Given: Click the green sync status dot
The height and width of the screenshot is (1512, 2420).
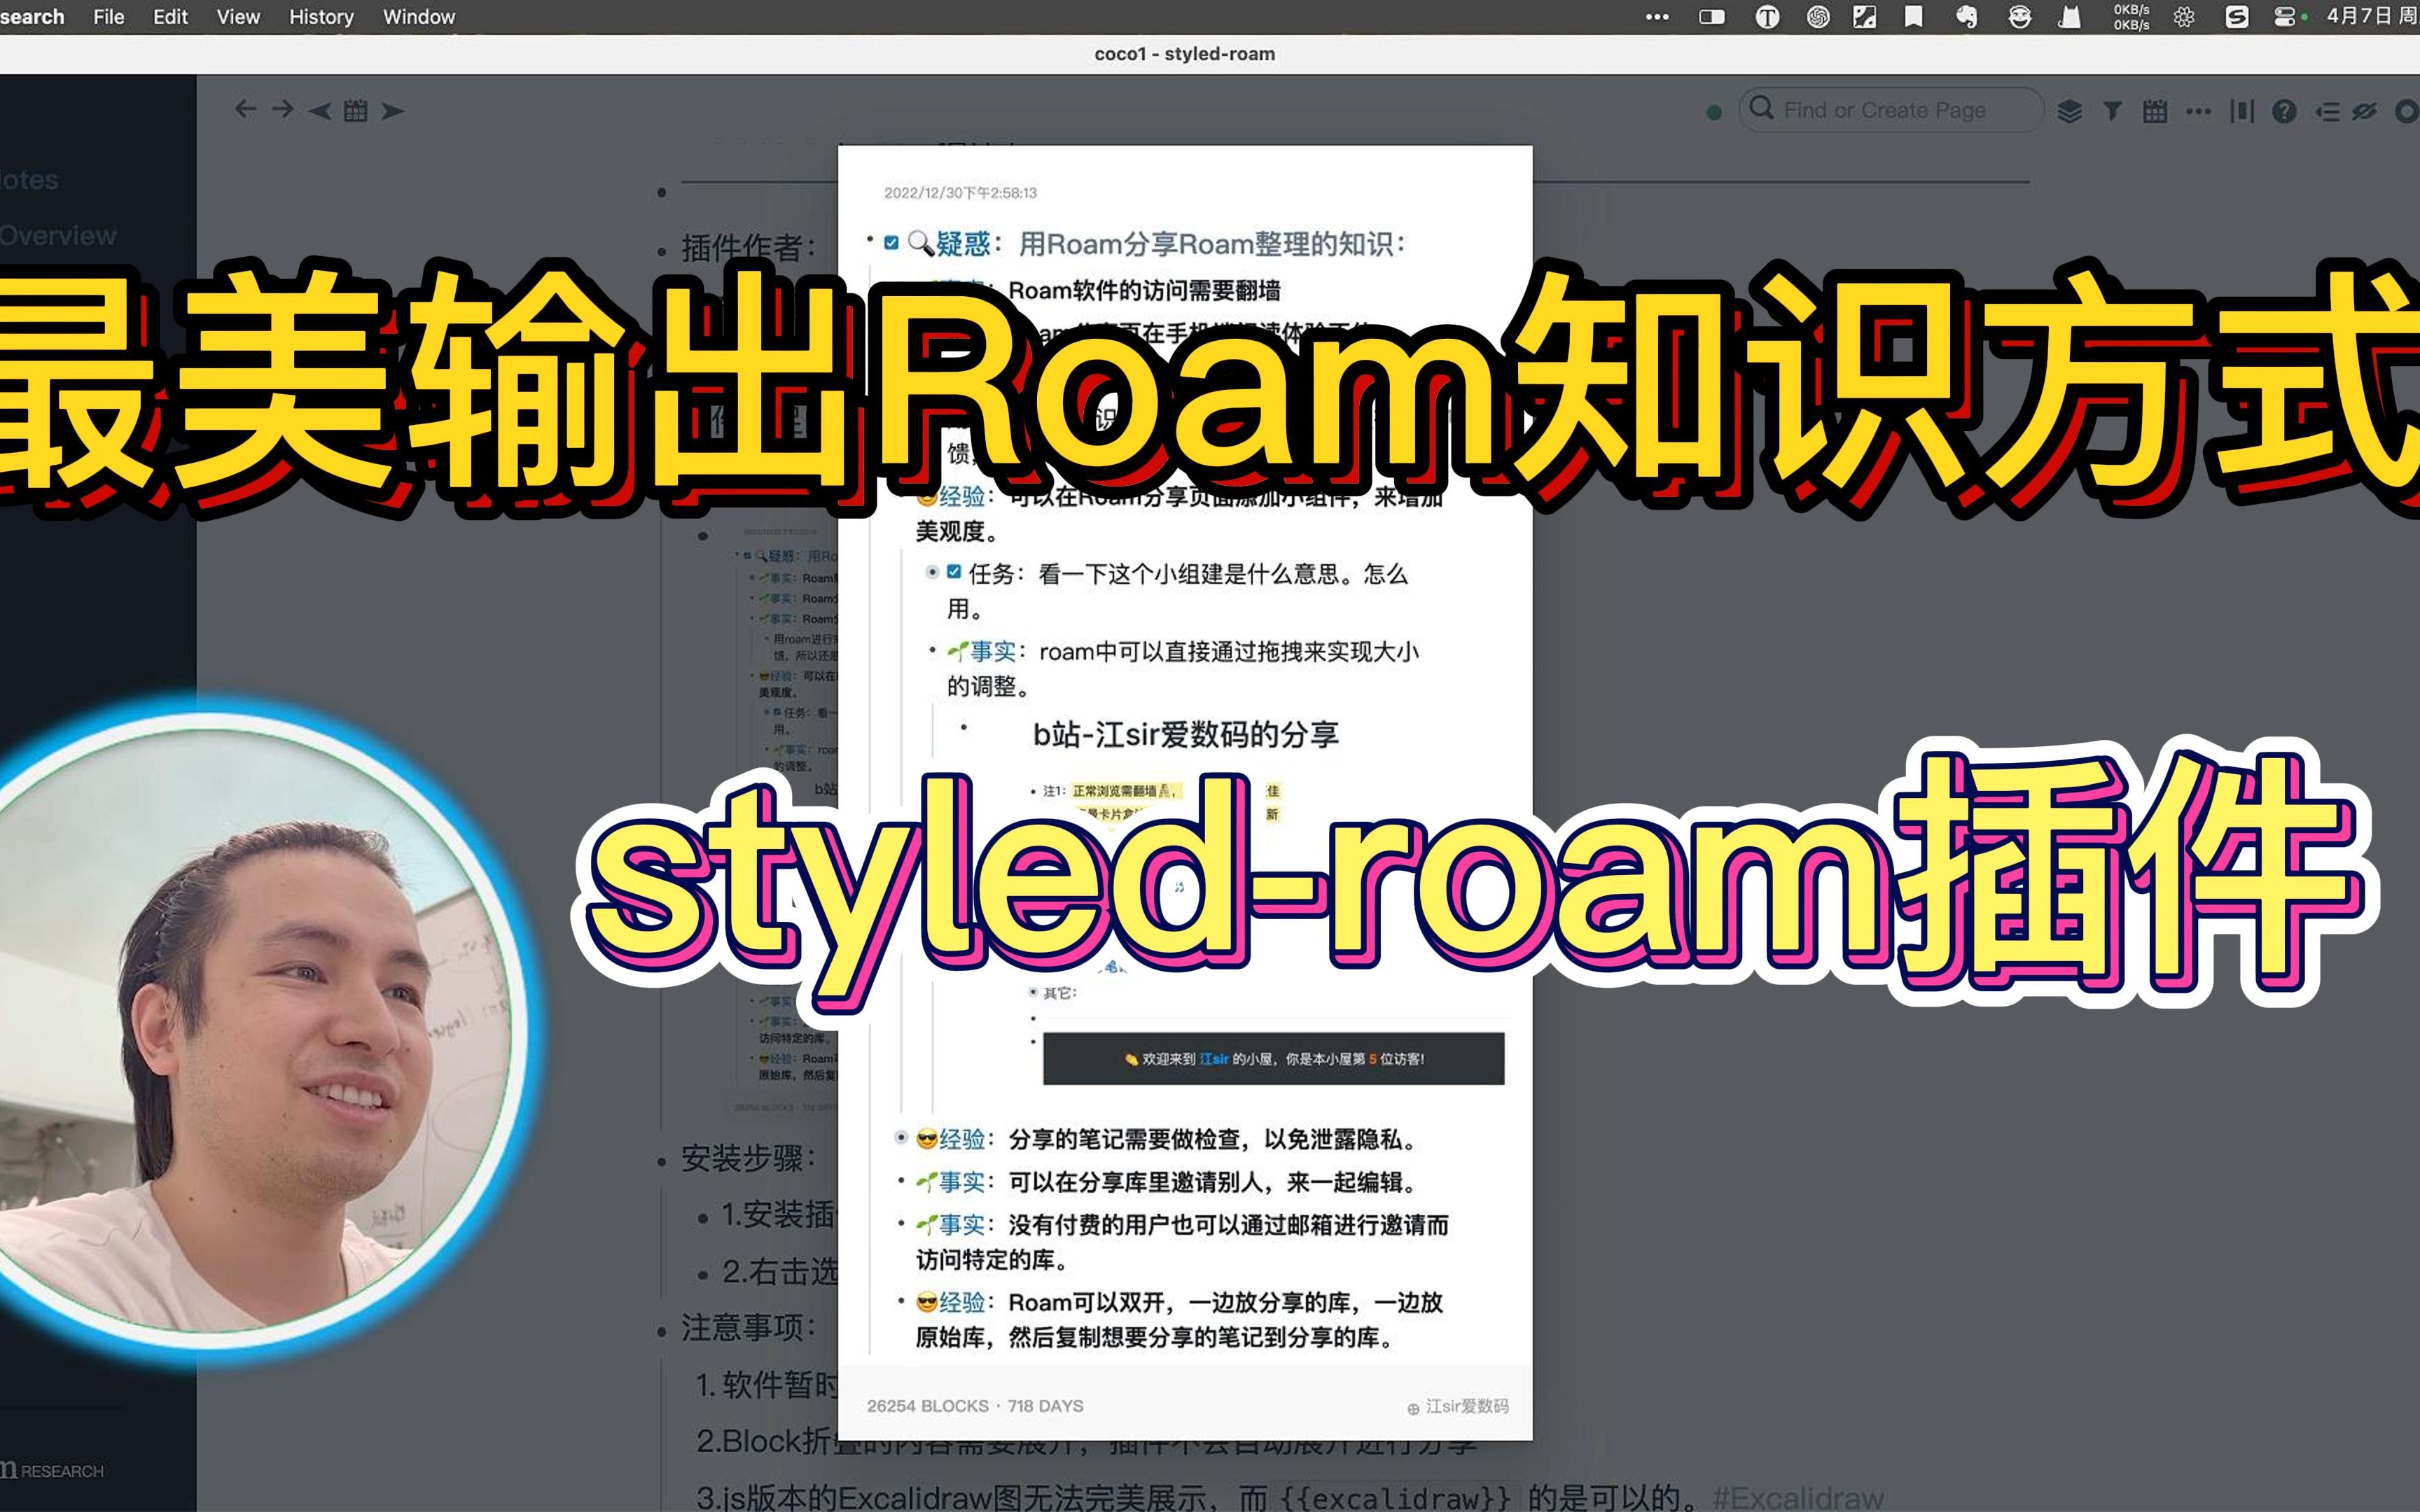Looking at the screenshot, I should coord(1714,112).
